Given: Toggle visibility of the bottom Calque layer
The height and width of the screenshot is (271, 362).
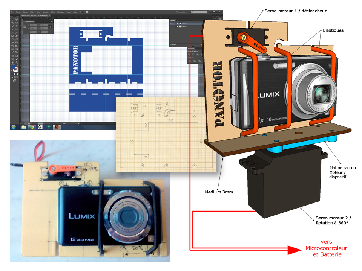Looking at the screenshot, I should pos(172,27).
